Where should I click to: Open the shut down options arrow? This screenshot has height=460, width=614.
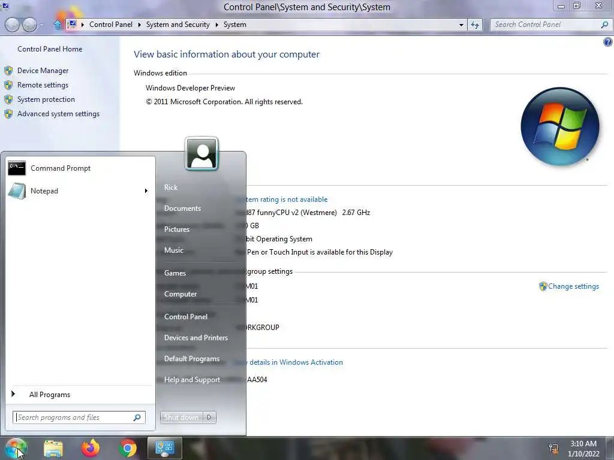[x=209, y=417]
